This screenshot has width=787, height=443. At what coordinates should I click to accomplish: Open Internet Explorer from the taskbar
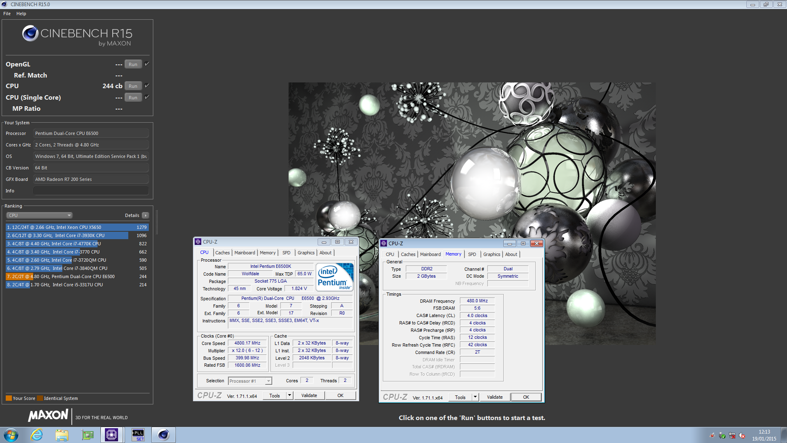coord(36,435)
